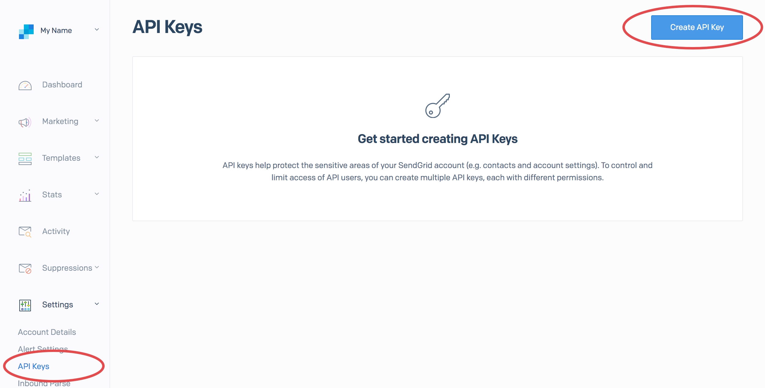Open Inbound Parse settings
Screen dimensions: 765x388
point(43,383)
